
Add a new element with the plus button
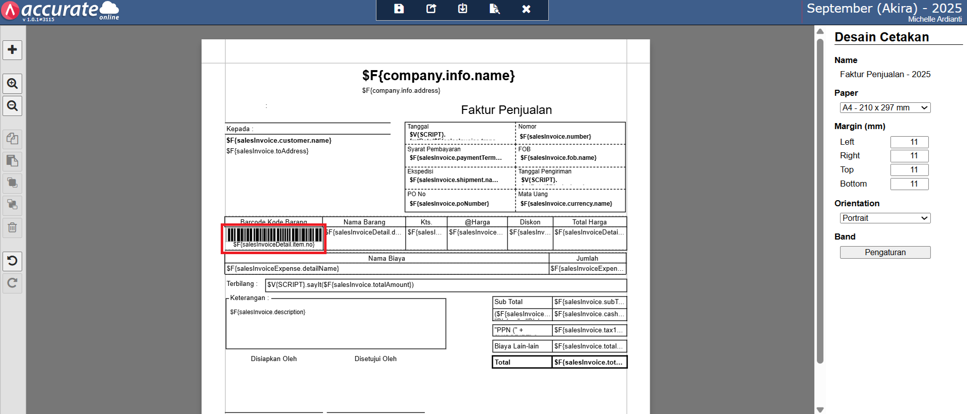(x=13, y=50)
